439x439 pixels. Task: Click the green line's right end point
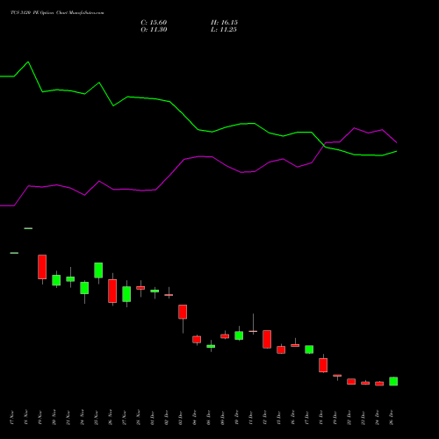(x=397, y=151)
